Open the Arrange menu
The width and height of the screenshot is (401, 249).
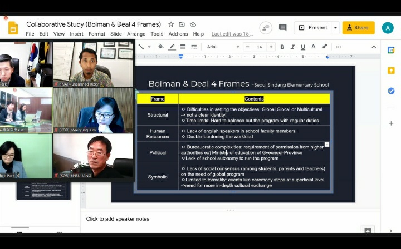click(136, 34)
